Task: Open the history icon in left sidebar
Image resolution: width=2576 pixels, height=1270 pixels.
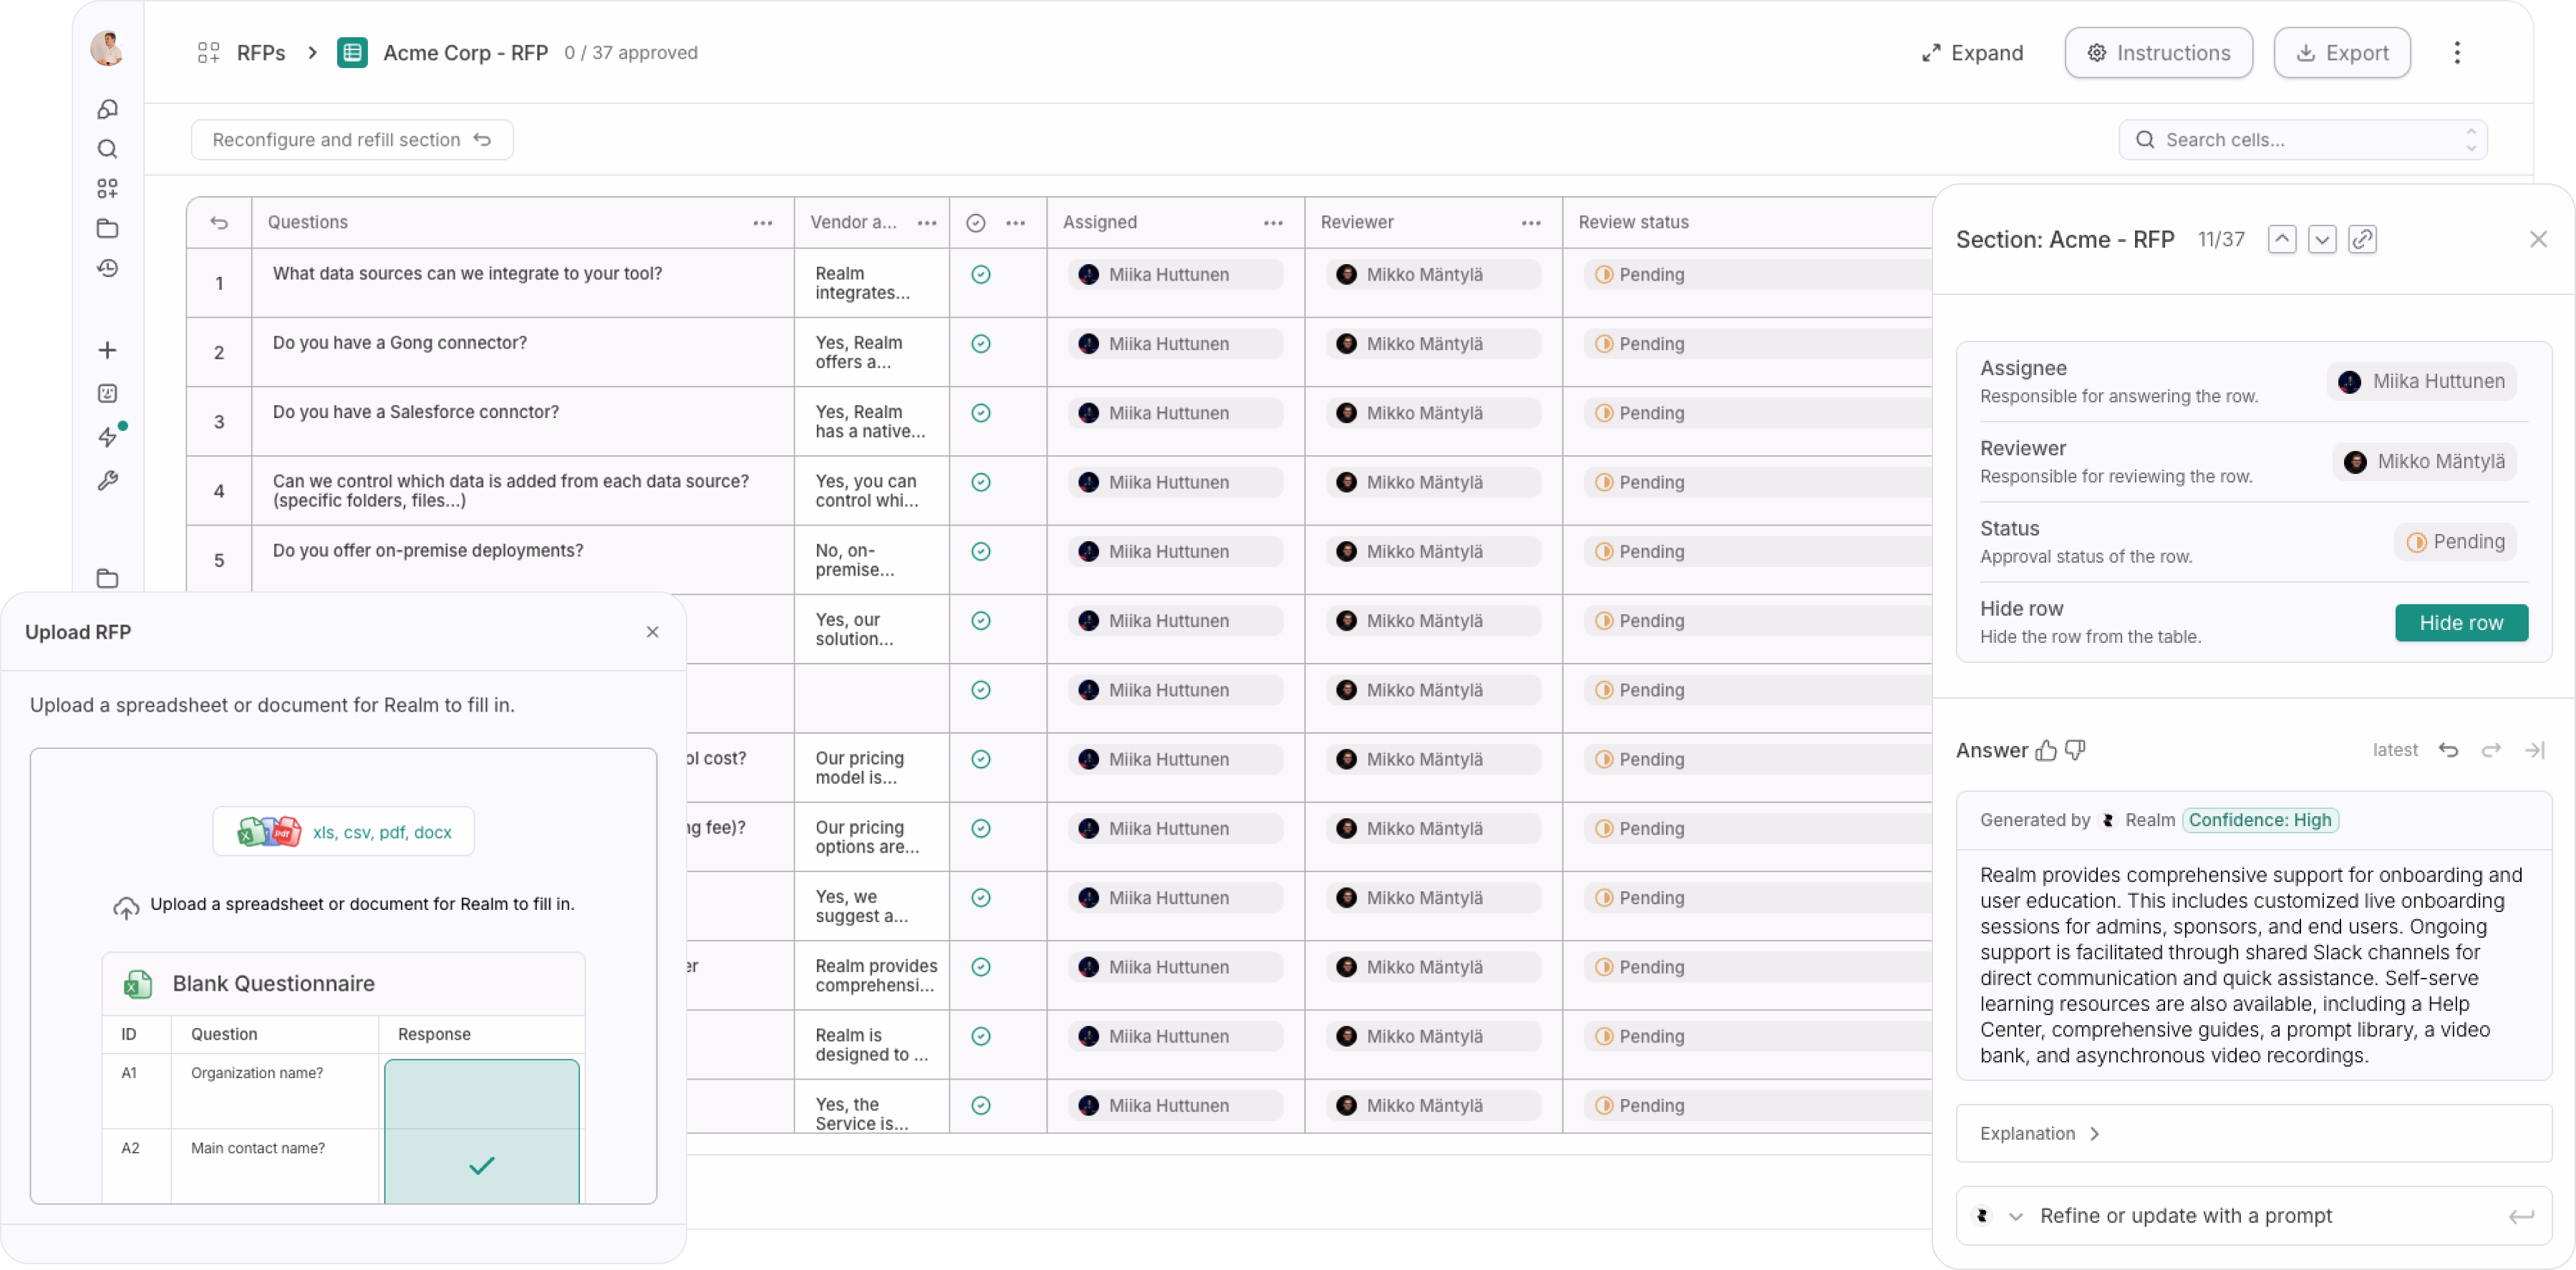Action: coord(108,268)
